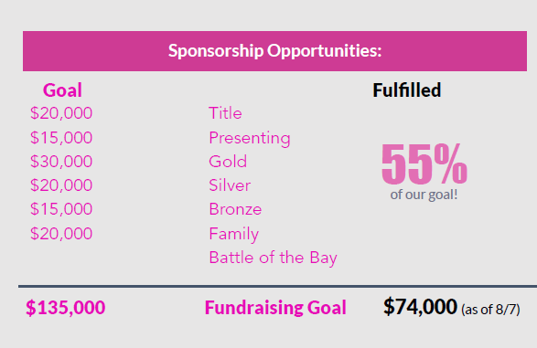
Task: Click the Fulfilled column heading
Action: [407, 90]
